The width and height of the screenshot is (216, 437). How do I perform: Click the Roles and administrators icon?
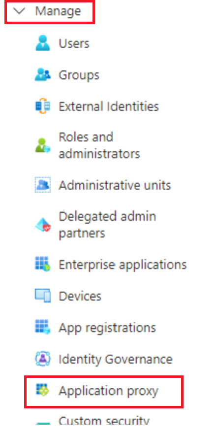pyautogui.click(x=43, y=145)
